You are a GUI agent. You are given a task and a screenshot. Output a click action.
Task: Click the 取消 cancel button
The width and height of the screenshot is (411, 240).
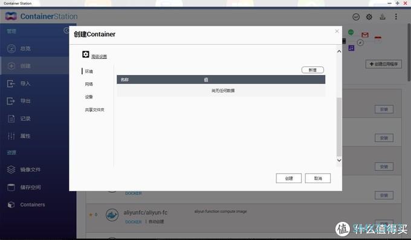(318, 178)
